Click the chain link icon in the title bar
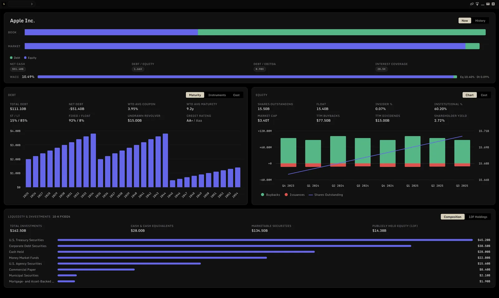499x298 pixels. pos(472,4)
